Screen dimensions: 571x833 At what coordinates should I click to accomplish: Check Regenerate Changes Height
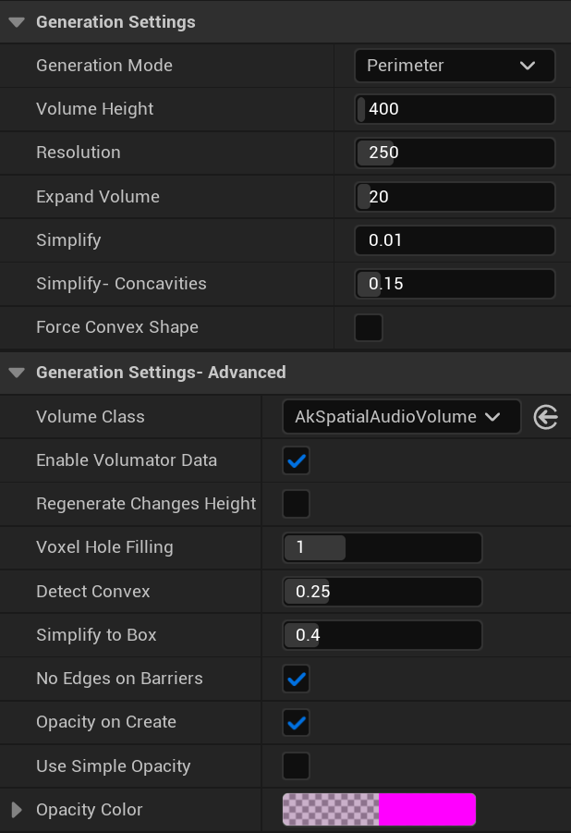tap(296, 504)
